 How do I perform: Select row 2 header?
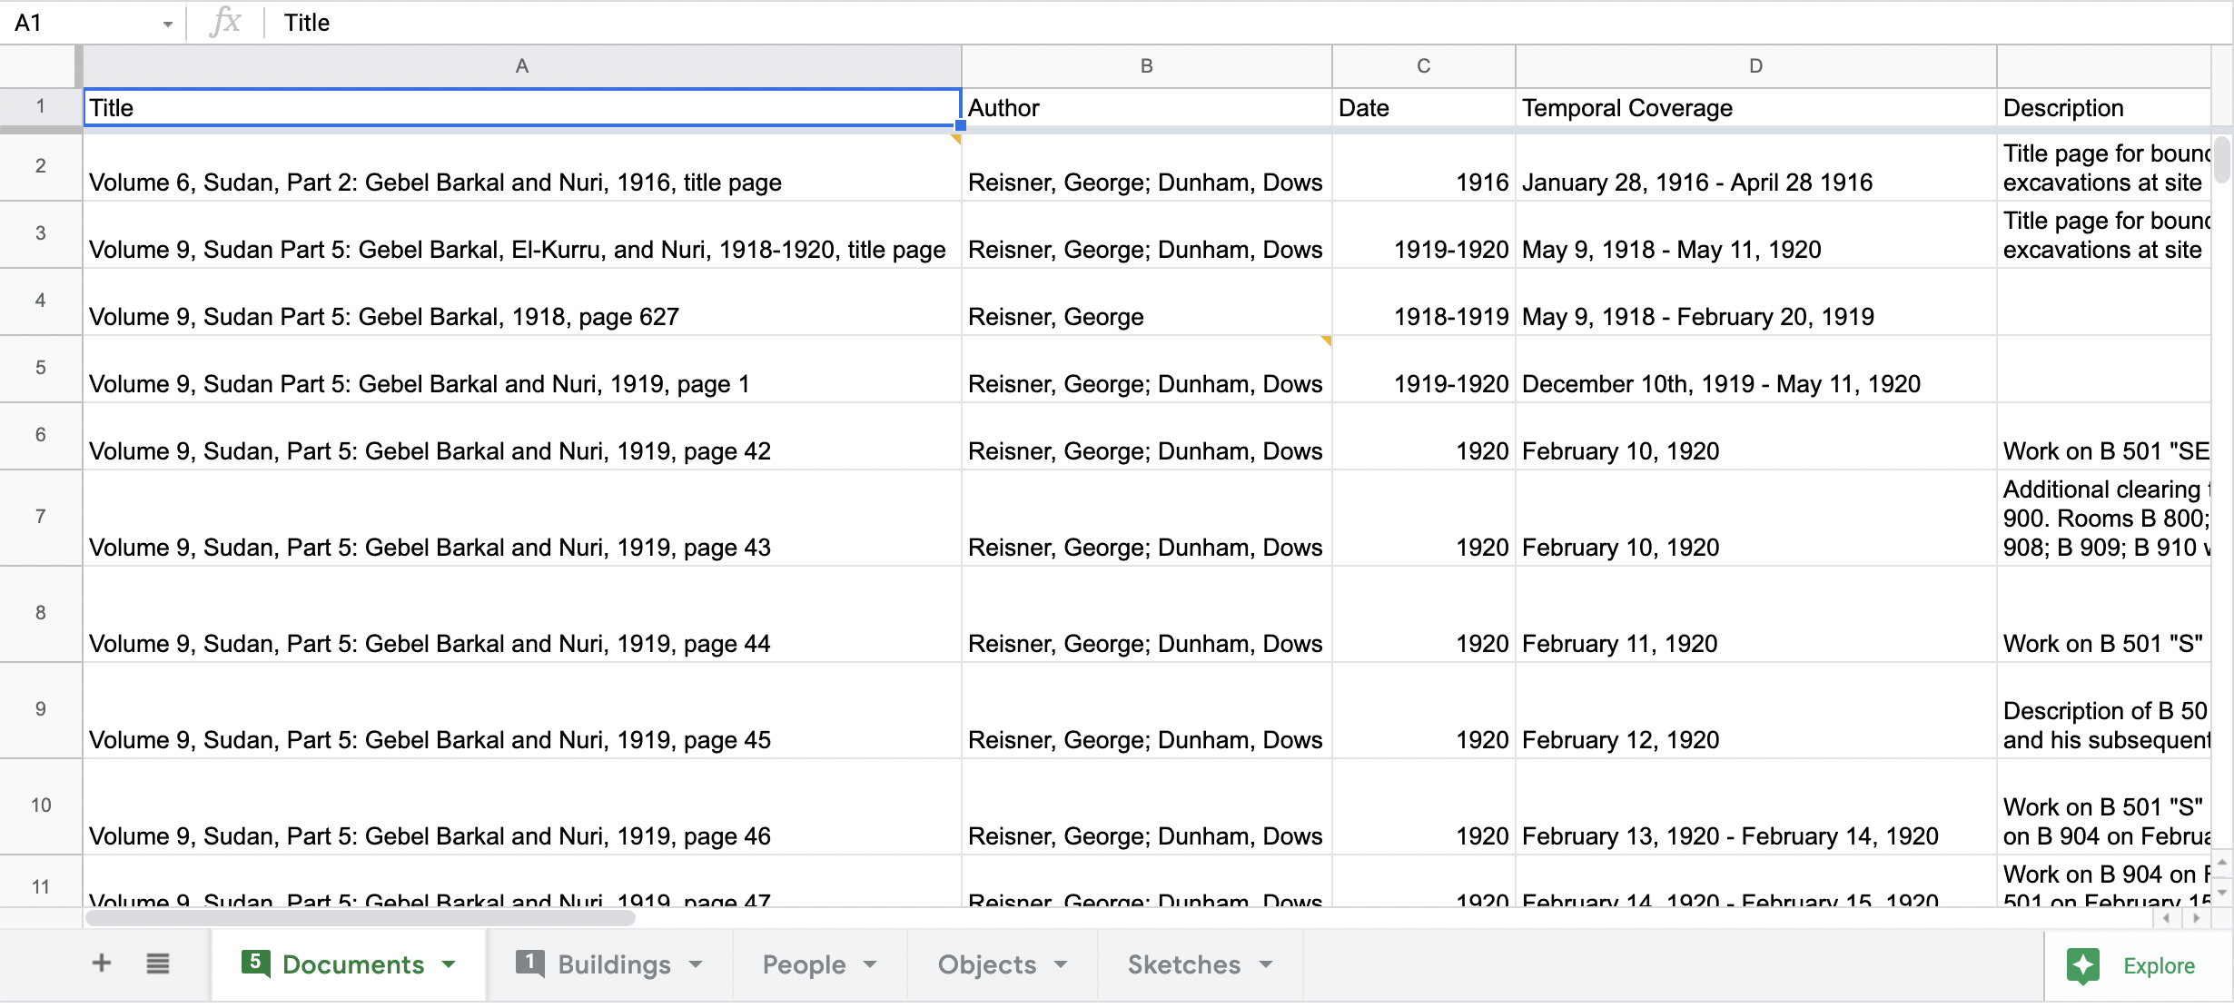coord(41,166)
